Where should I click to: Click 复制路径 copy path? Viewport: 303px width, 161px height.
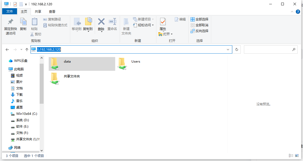(52, 19)
